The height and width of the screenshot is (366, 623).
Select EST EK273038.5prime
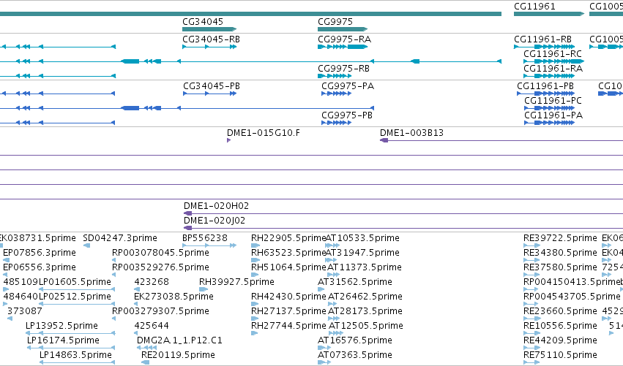[174, 297]
